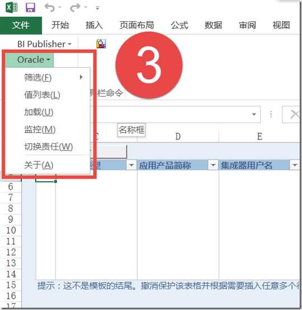This screenshot has height=310, width=302.
Task: Click the 提示 template hint text in row 15
Action: (168, 286)
